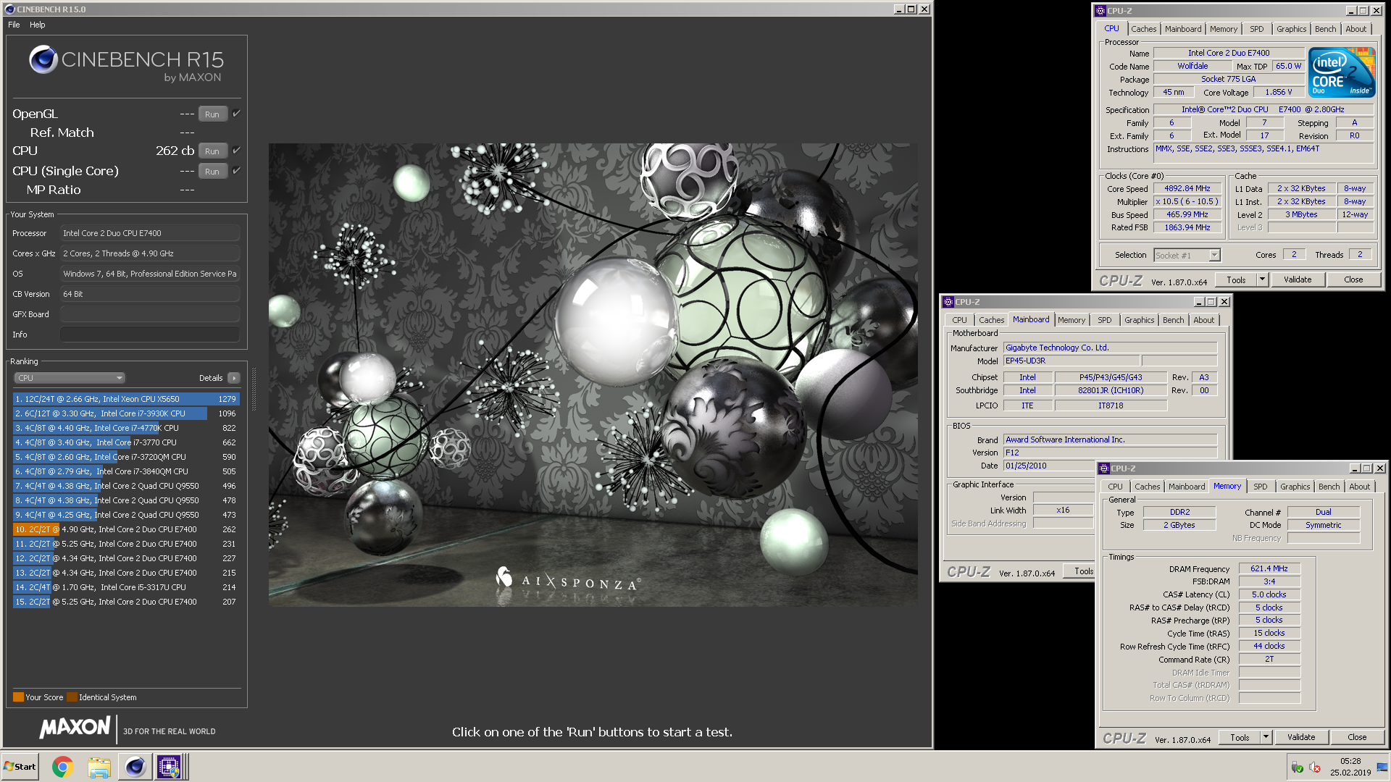Open Graphics tab in CPU-Z Mainboard window

click(x=1140, y=320)
